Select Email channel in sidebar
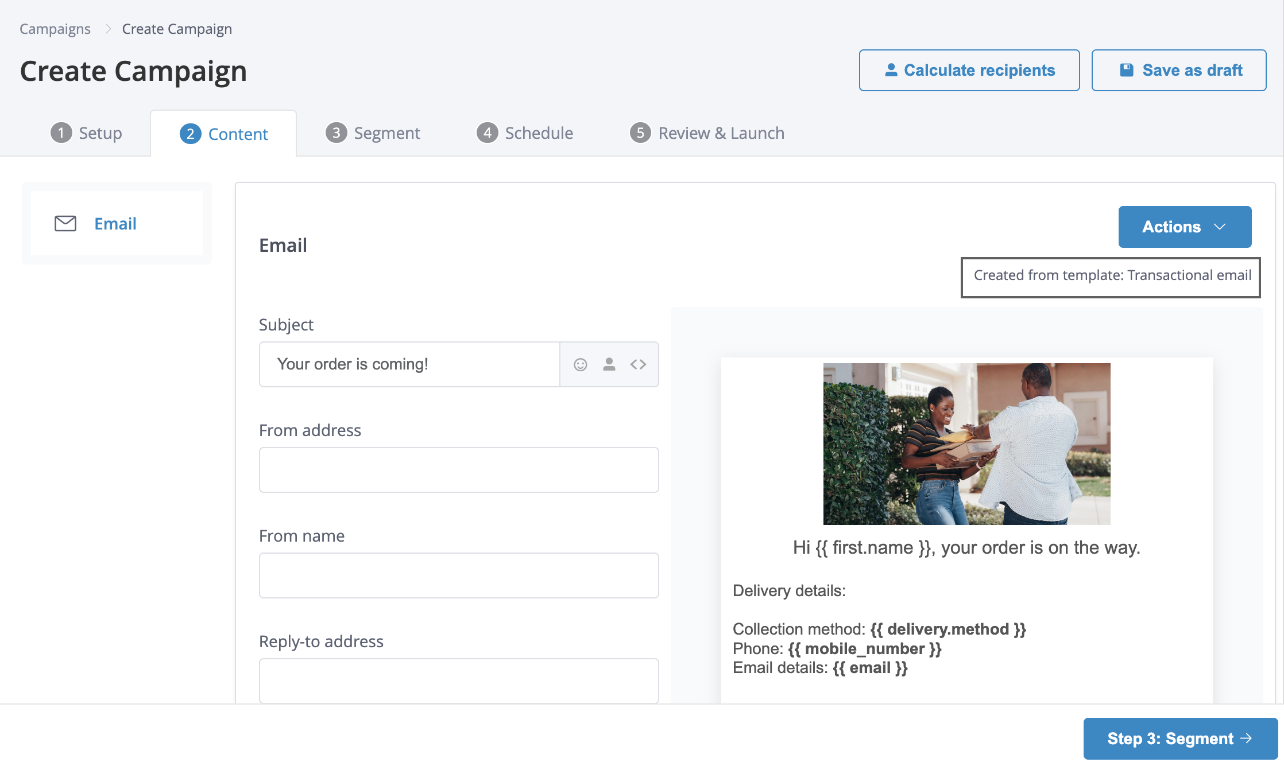Viewport: 1284px width, 770px height. (x=115, y=224)
